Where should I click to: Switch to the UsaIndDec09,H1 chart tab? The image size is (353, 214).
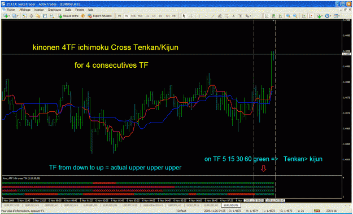click(x=154, y=205)
